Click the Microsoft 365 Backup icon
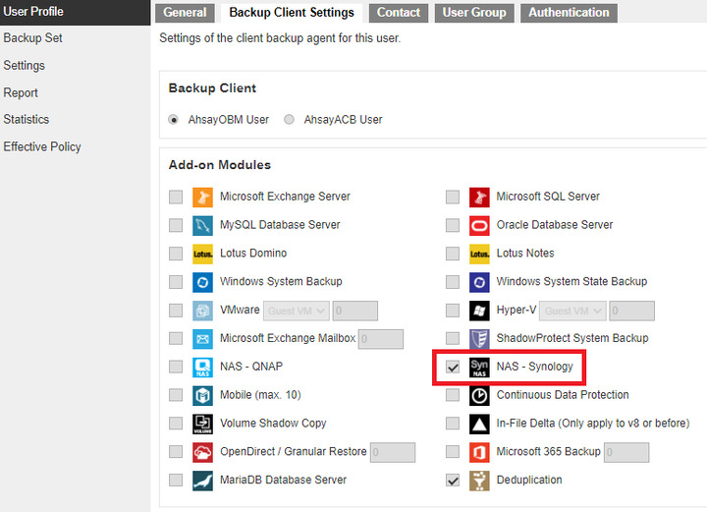 [x=479, y=452]
